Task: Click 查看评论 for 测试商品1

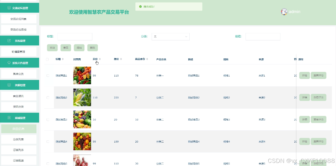Action: point(318,75)
